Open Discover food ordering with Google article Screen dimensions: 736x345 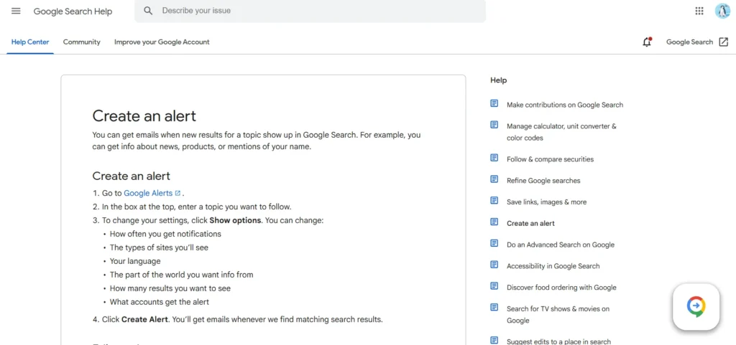tap(561, 288)
